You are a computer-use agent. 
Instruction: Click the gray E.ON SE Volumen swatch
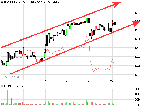(2, 86)
